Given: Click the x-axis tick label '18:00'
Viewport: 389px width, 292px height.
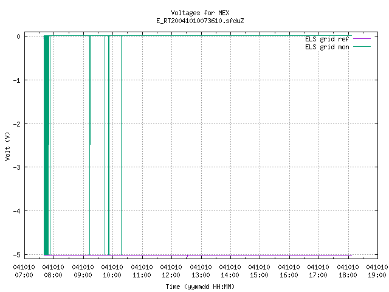Looking at the screenshot, I should point(348,275).
